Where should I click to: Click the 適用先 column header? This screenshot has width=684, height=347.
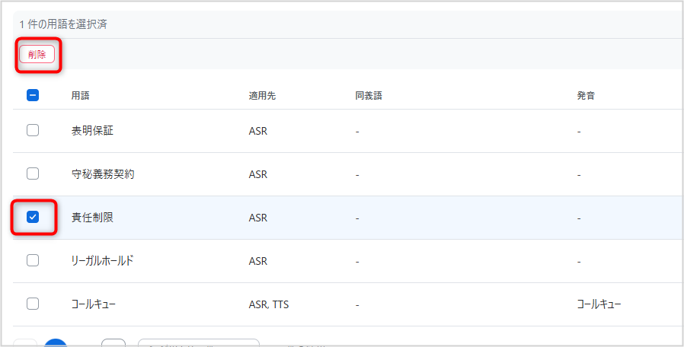[262, 96]
